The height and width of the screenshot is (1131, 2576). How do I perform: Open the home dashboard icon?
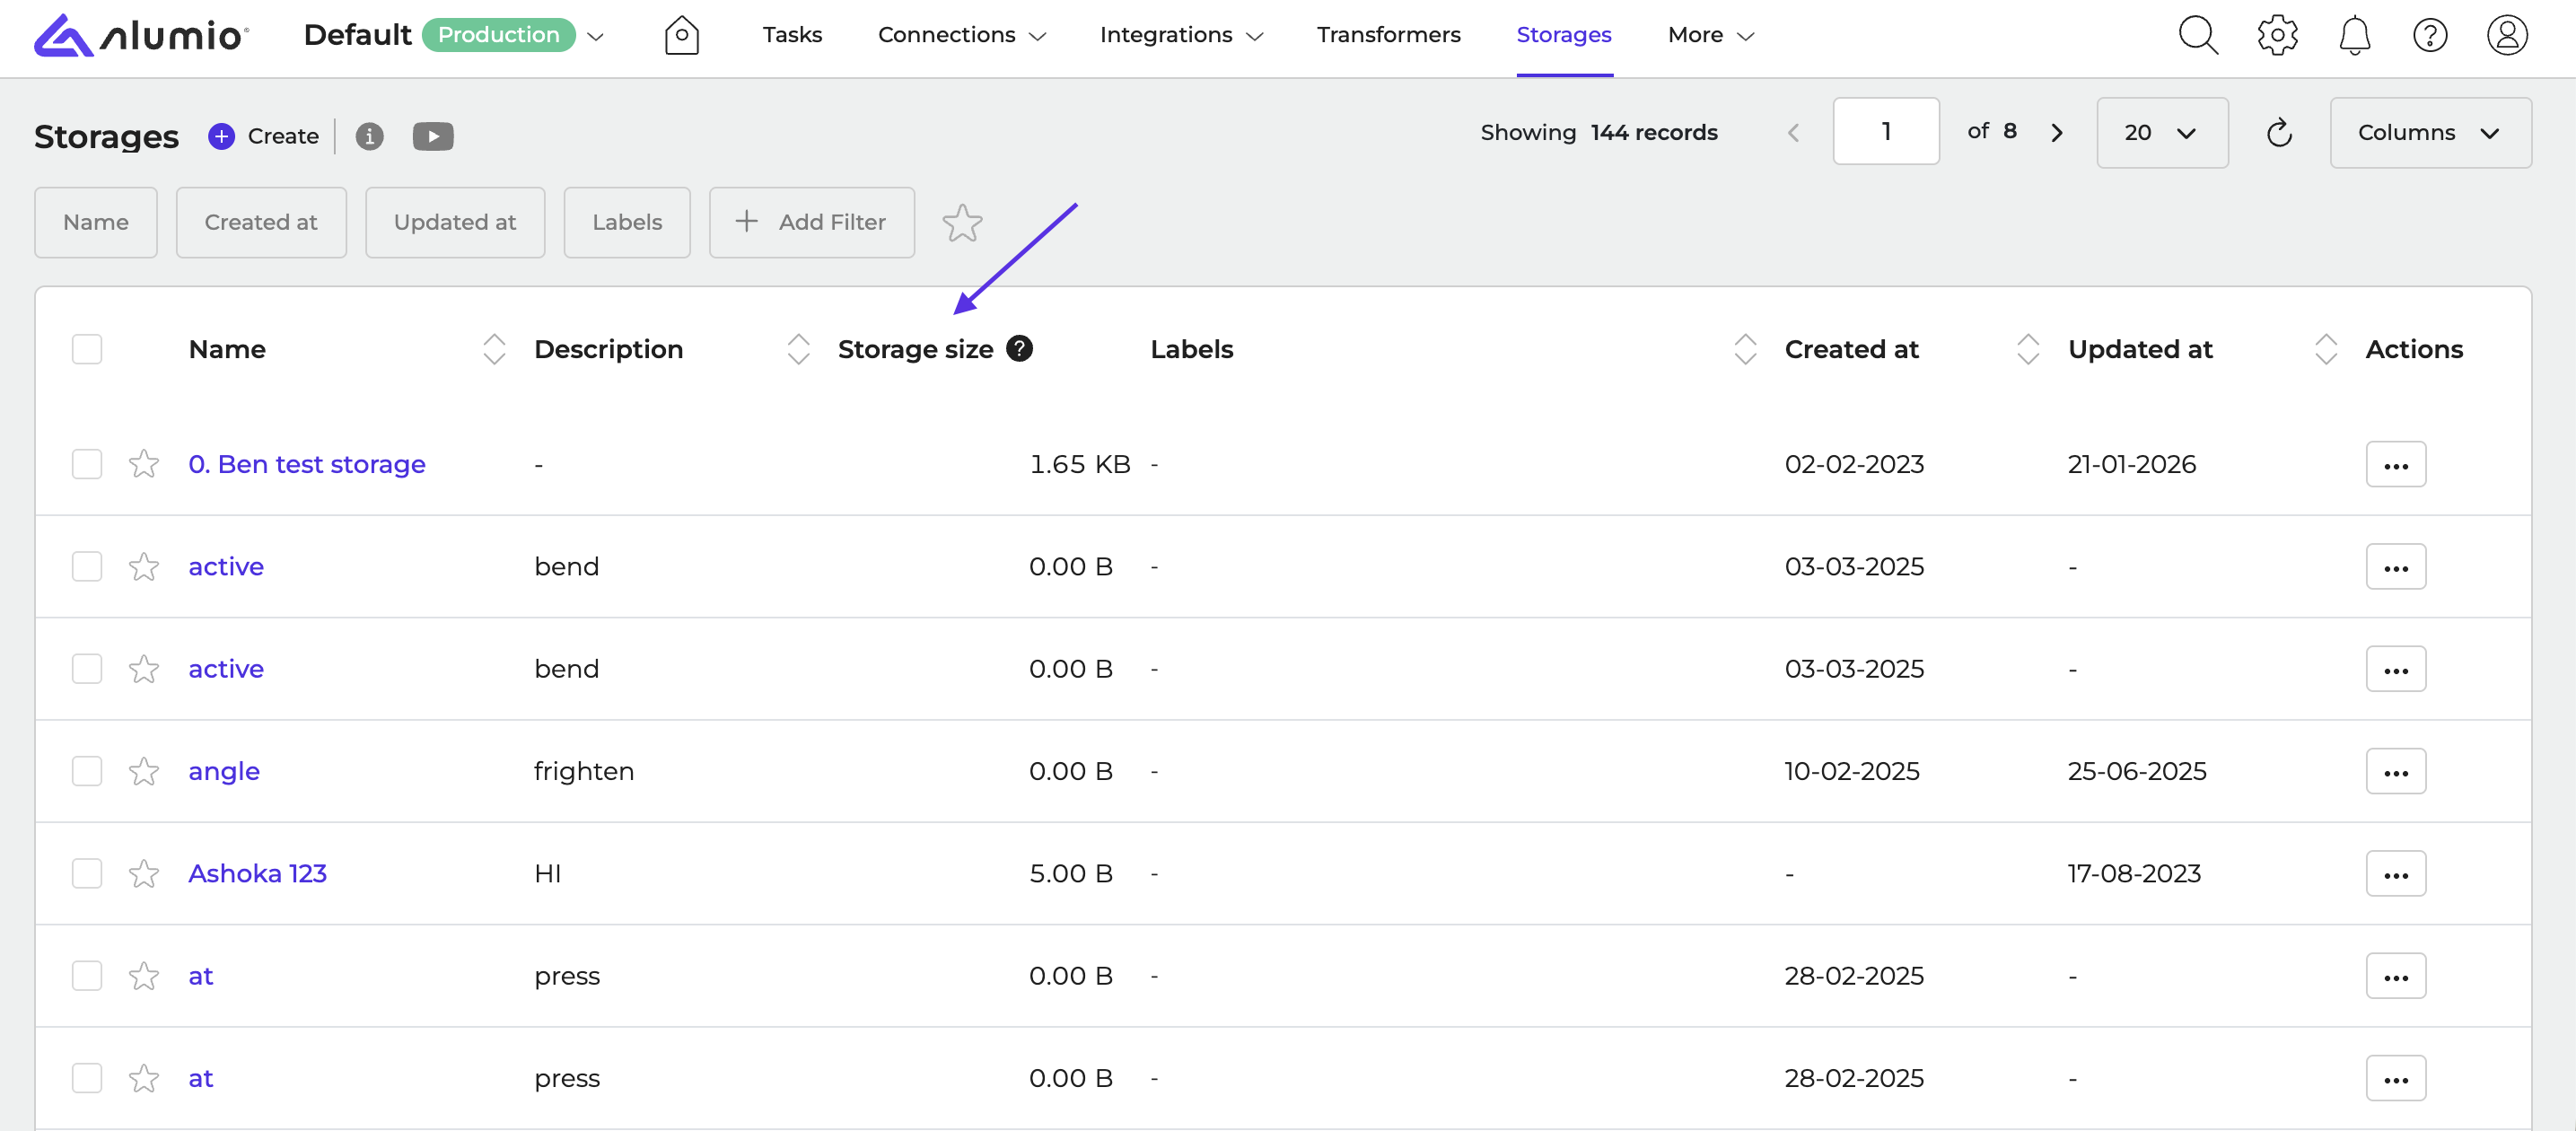(681, 35)
